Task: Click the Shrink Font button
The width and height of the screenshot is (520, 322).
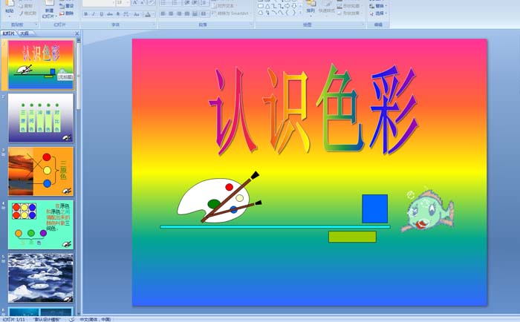Action: coord(143,3)
